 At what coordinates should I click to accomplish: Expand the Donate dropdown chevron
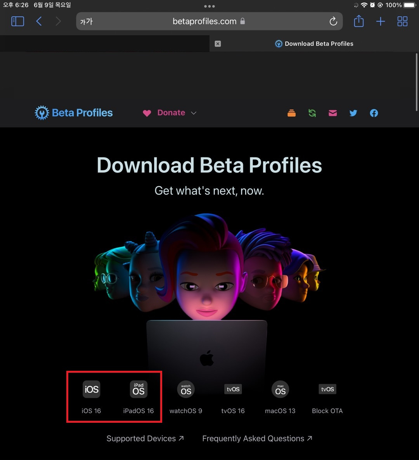click(x=194, y=113)
